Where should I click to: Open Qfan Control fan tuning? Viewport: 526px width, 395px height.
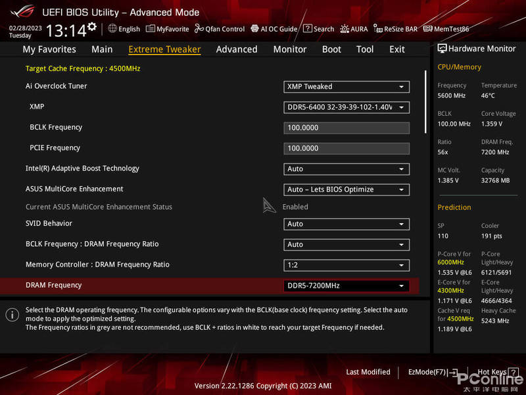(220, 29)
